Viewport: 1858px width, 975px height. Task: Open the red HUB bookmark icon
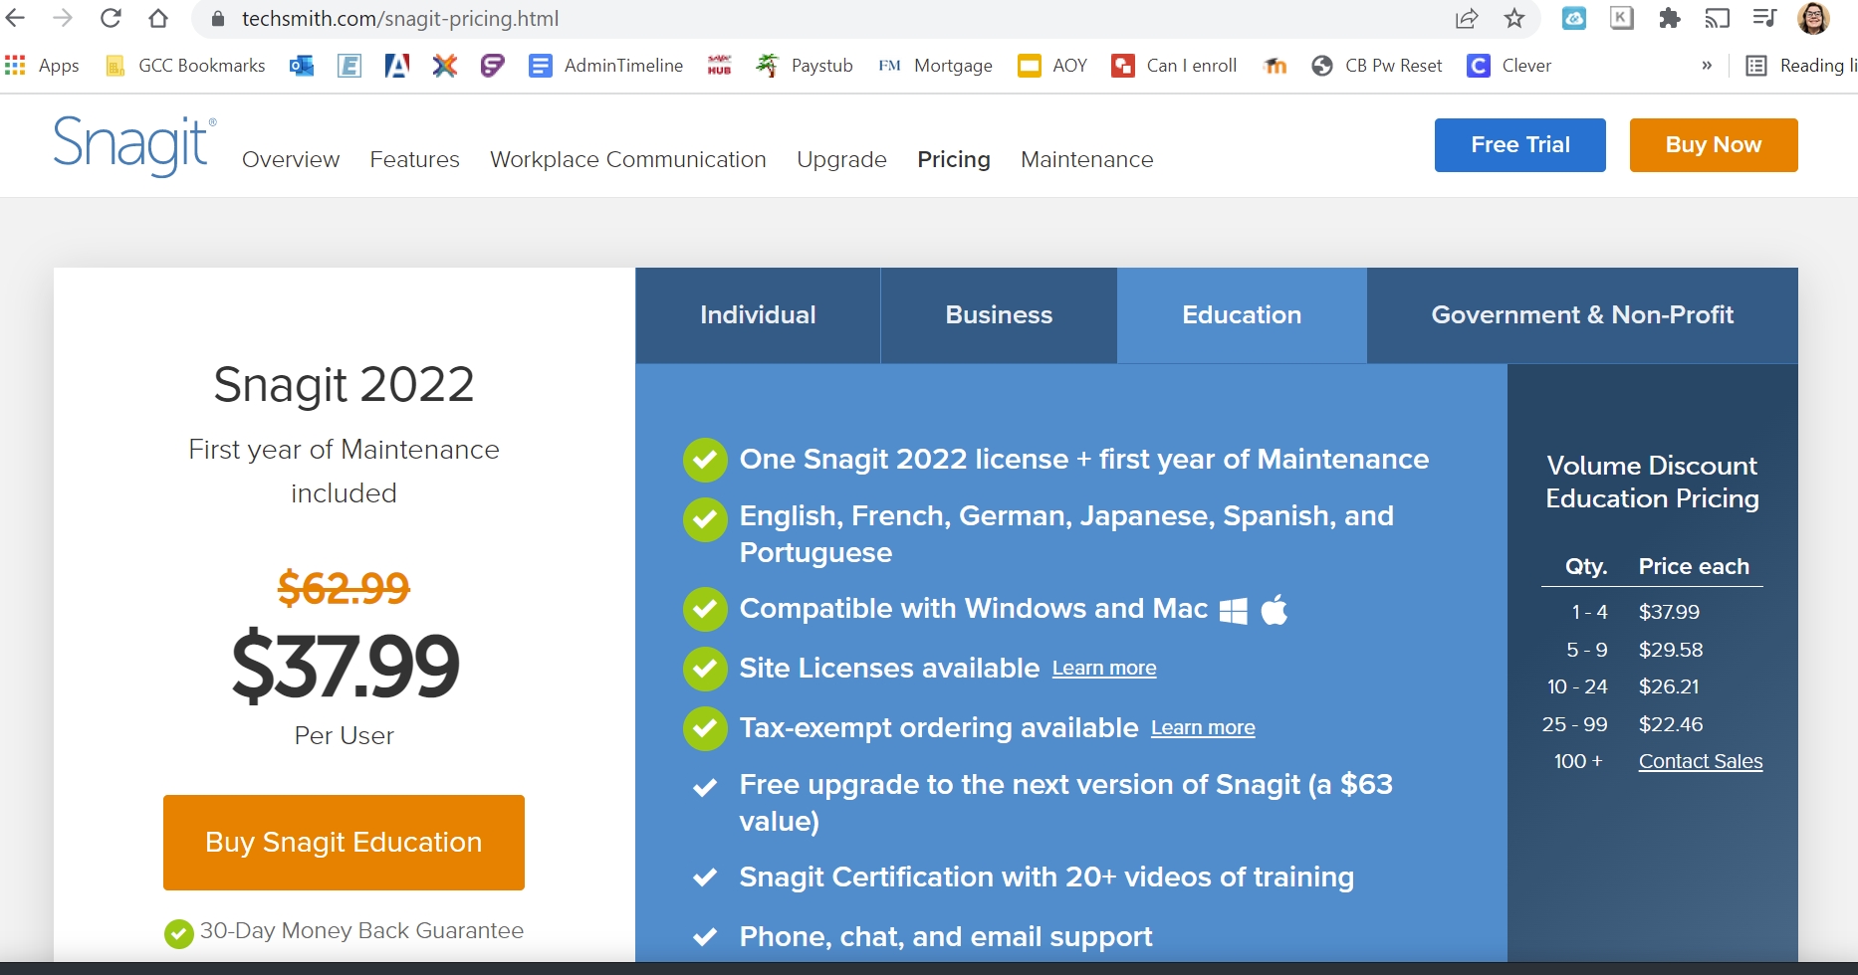click(x=719, y=66)
